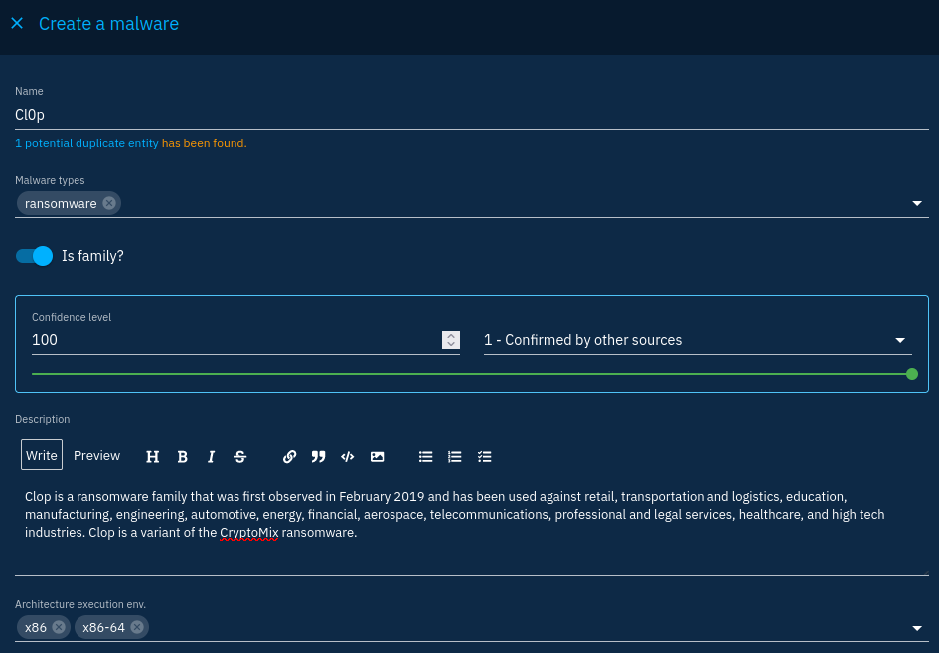Image resolution: width=939 pixels, height=653 pixels.
Task: Insert a checklist in the Description
Action: [484, 456]
